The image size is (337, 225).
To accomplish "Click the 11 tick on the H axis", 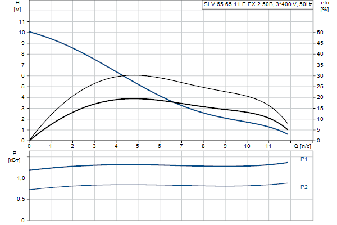I will pyautogui.click(x=22, y=21).
